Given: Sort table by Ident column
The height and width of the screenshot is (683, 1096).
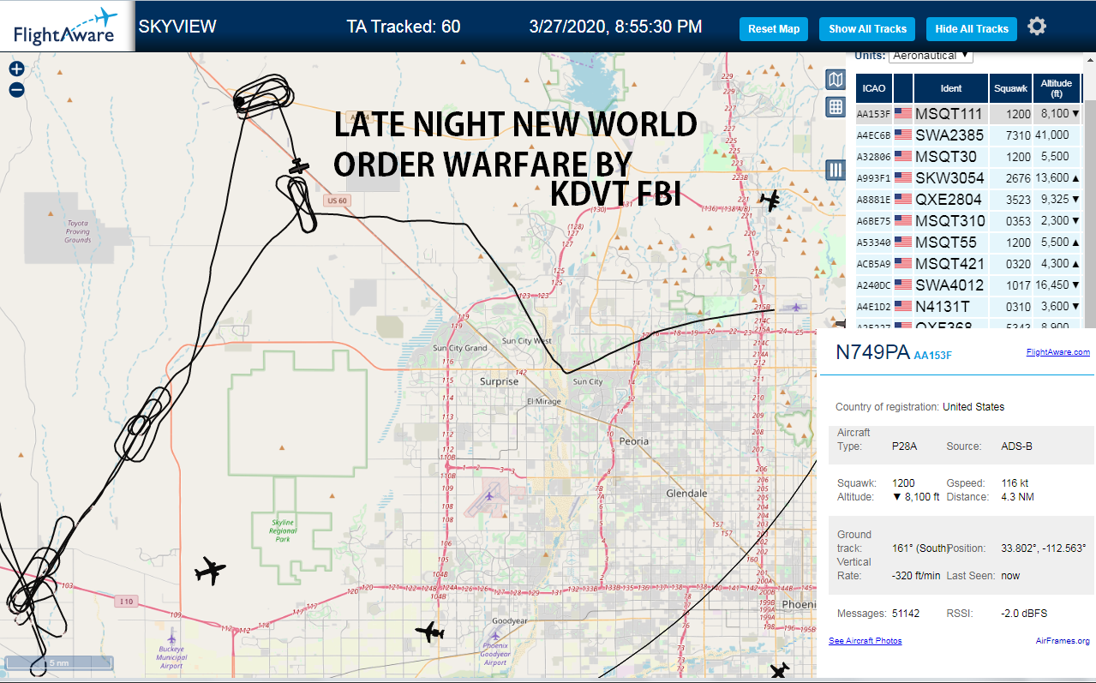Looking at the screenshot, I should pyautogui.click(x=951, y=88).
